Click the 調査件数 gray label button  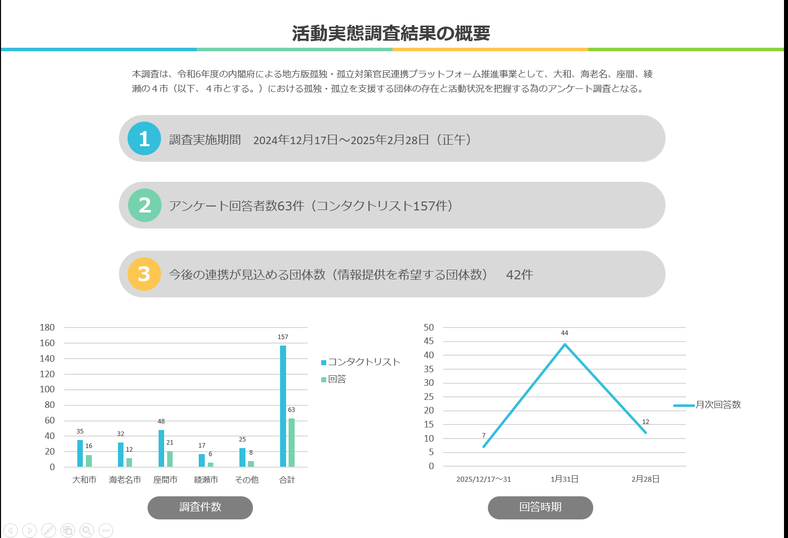(x=200, y=507)
